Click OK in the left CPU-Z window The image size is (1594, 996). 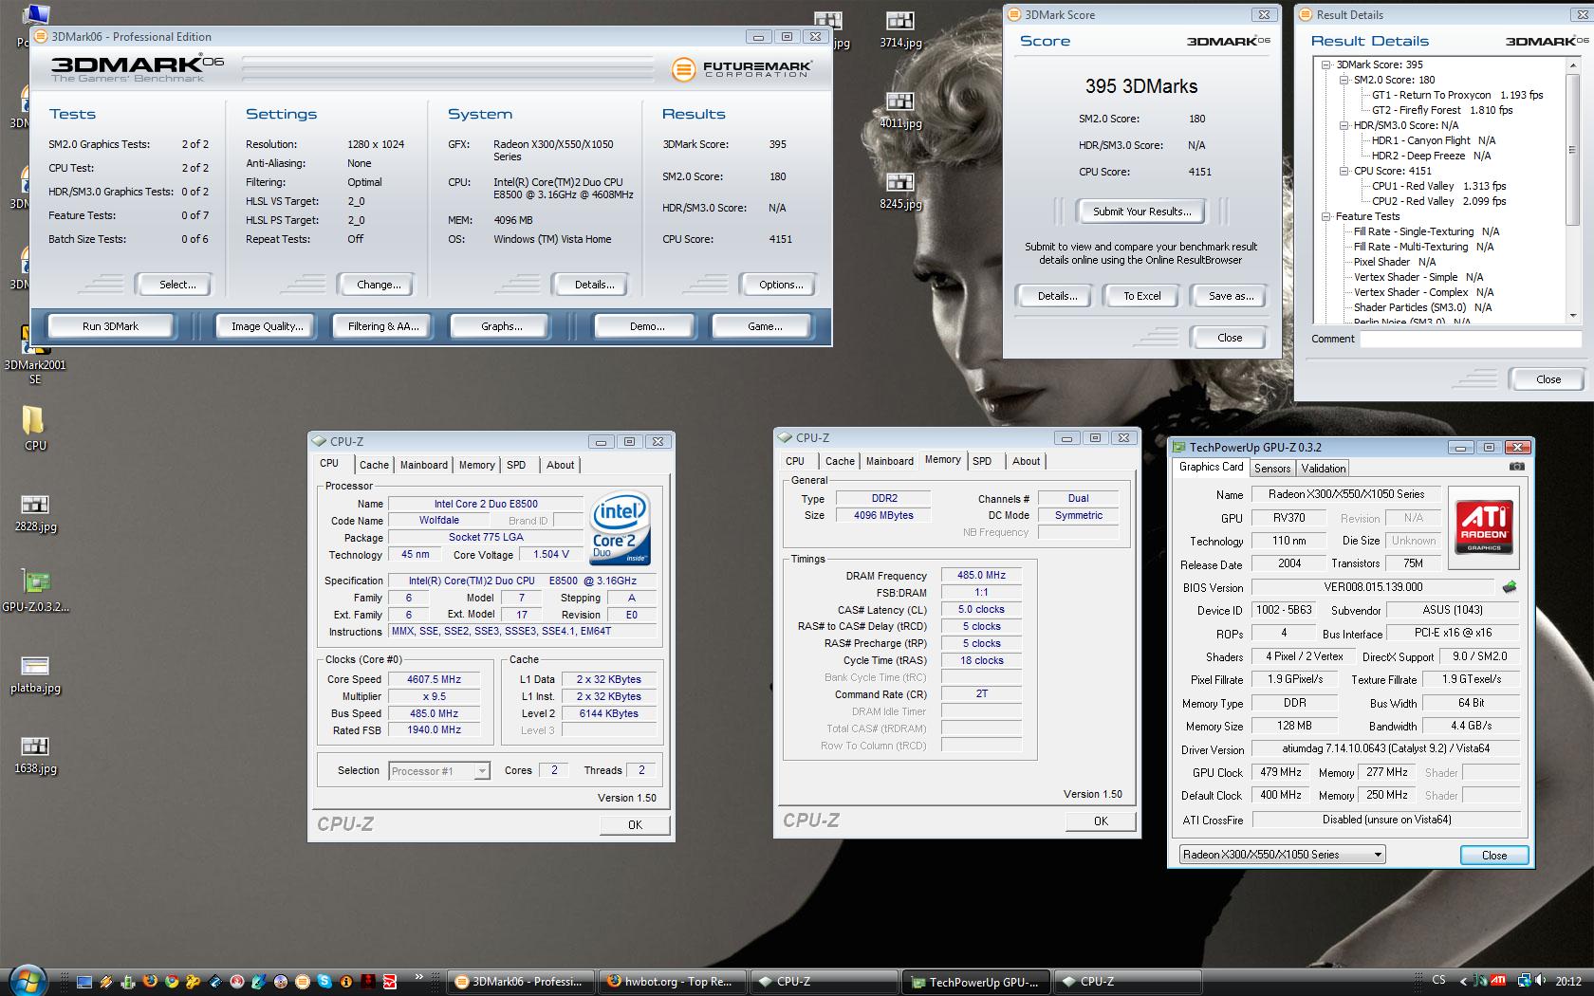pyautogui.click(x=635, y=824)
